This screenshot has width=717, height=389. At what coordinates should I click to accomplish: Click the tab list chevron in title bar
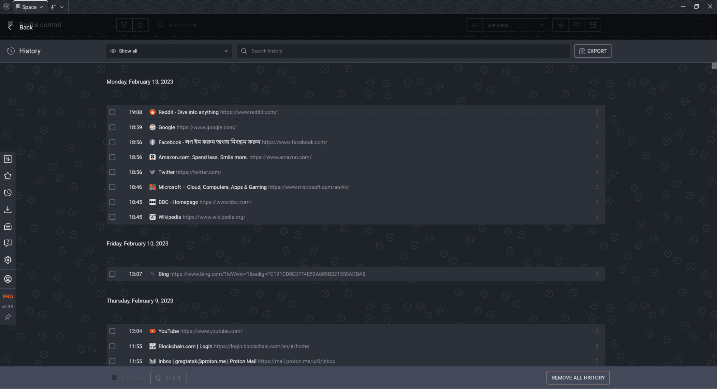(x=671, y=6)
